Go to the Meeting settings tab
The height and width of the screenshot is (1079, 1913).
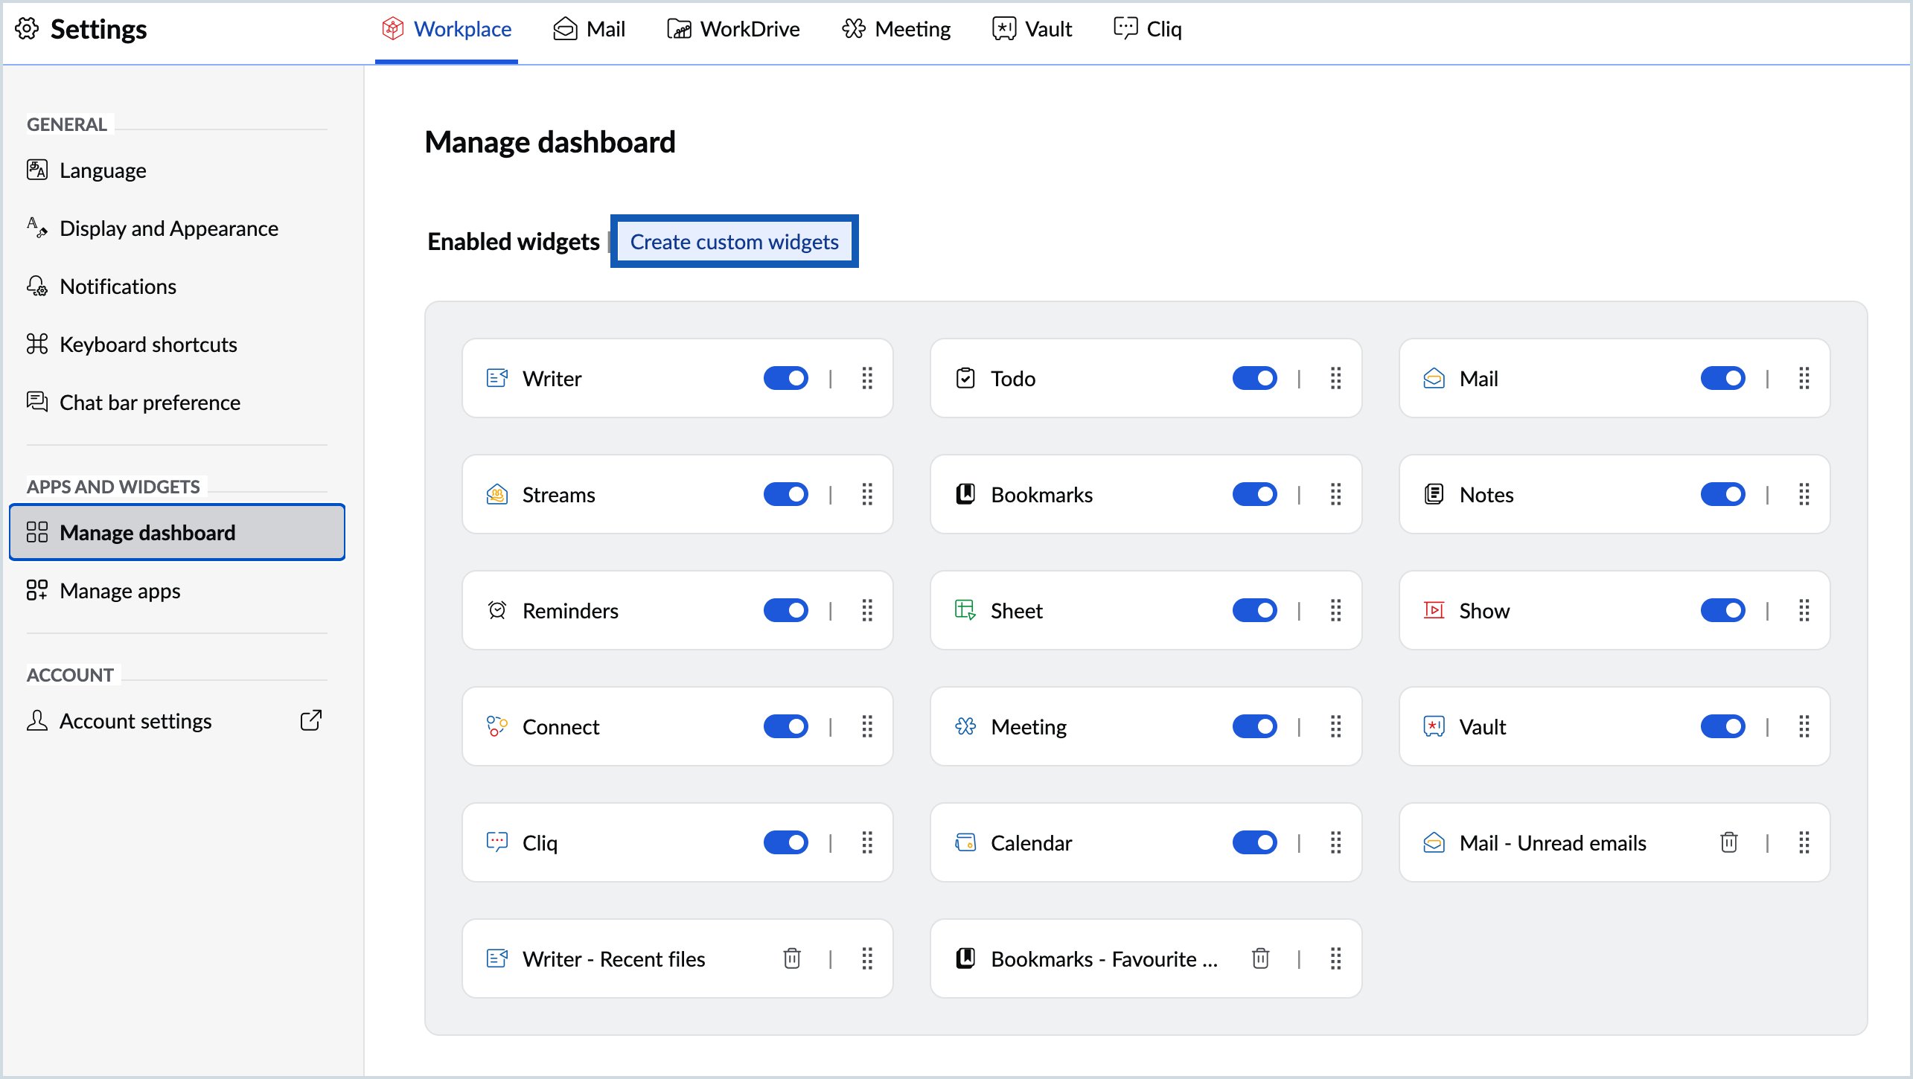pyautogui.click(x=896, y=29)
